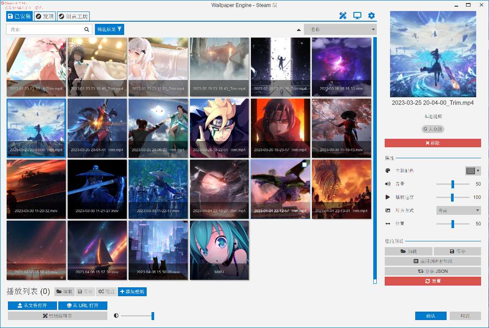
Task: Click the 添加壁纸 add wallpaper button
Action: click(132, 291)
